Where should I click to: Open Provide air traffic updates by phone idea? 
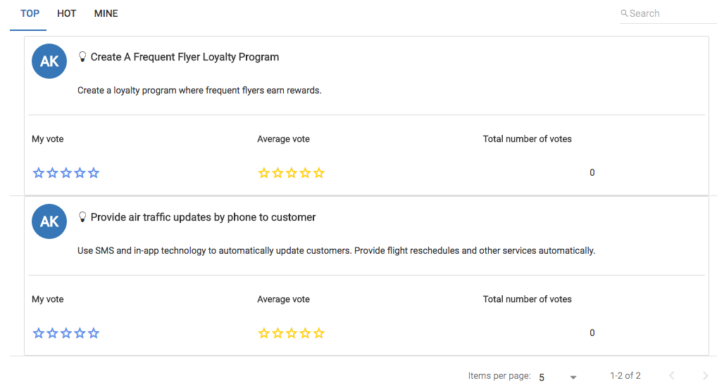pyautogui.click(x=203, y=217)
